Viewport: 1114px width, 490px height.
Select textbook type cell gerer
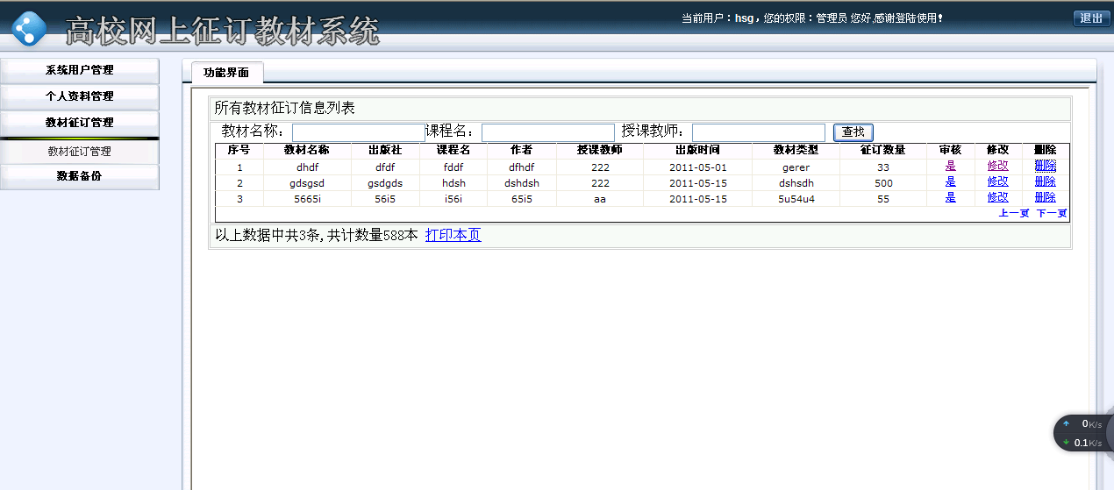coord(796,167)
